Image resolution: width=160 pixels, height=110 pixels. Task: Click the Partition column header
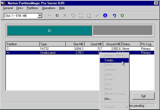pos(23,44)
